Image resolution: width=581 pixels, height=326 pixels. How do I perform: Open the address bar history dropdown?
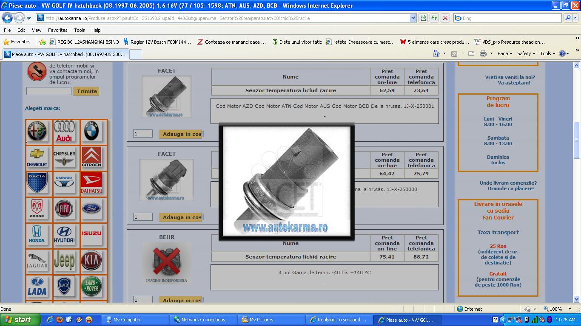413,18
